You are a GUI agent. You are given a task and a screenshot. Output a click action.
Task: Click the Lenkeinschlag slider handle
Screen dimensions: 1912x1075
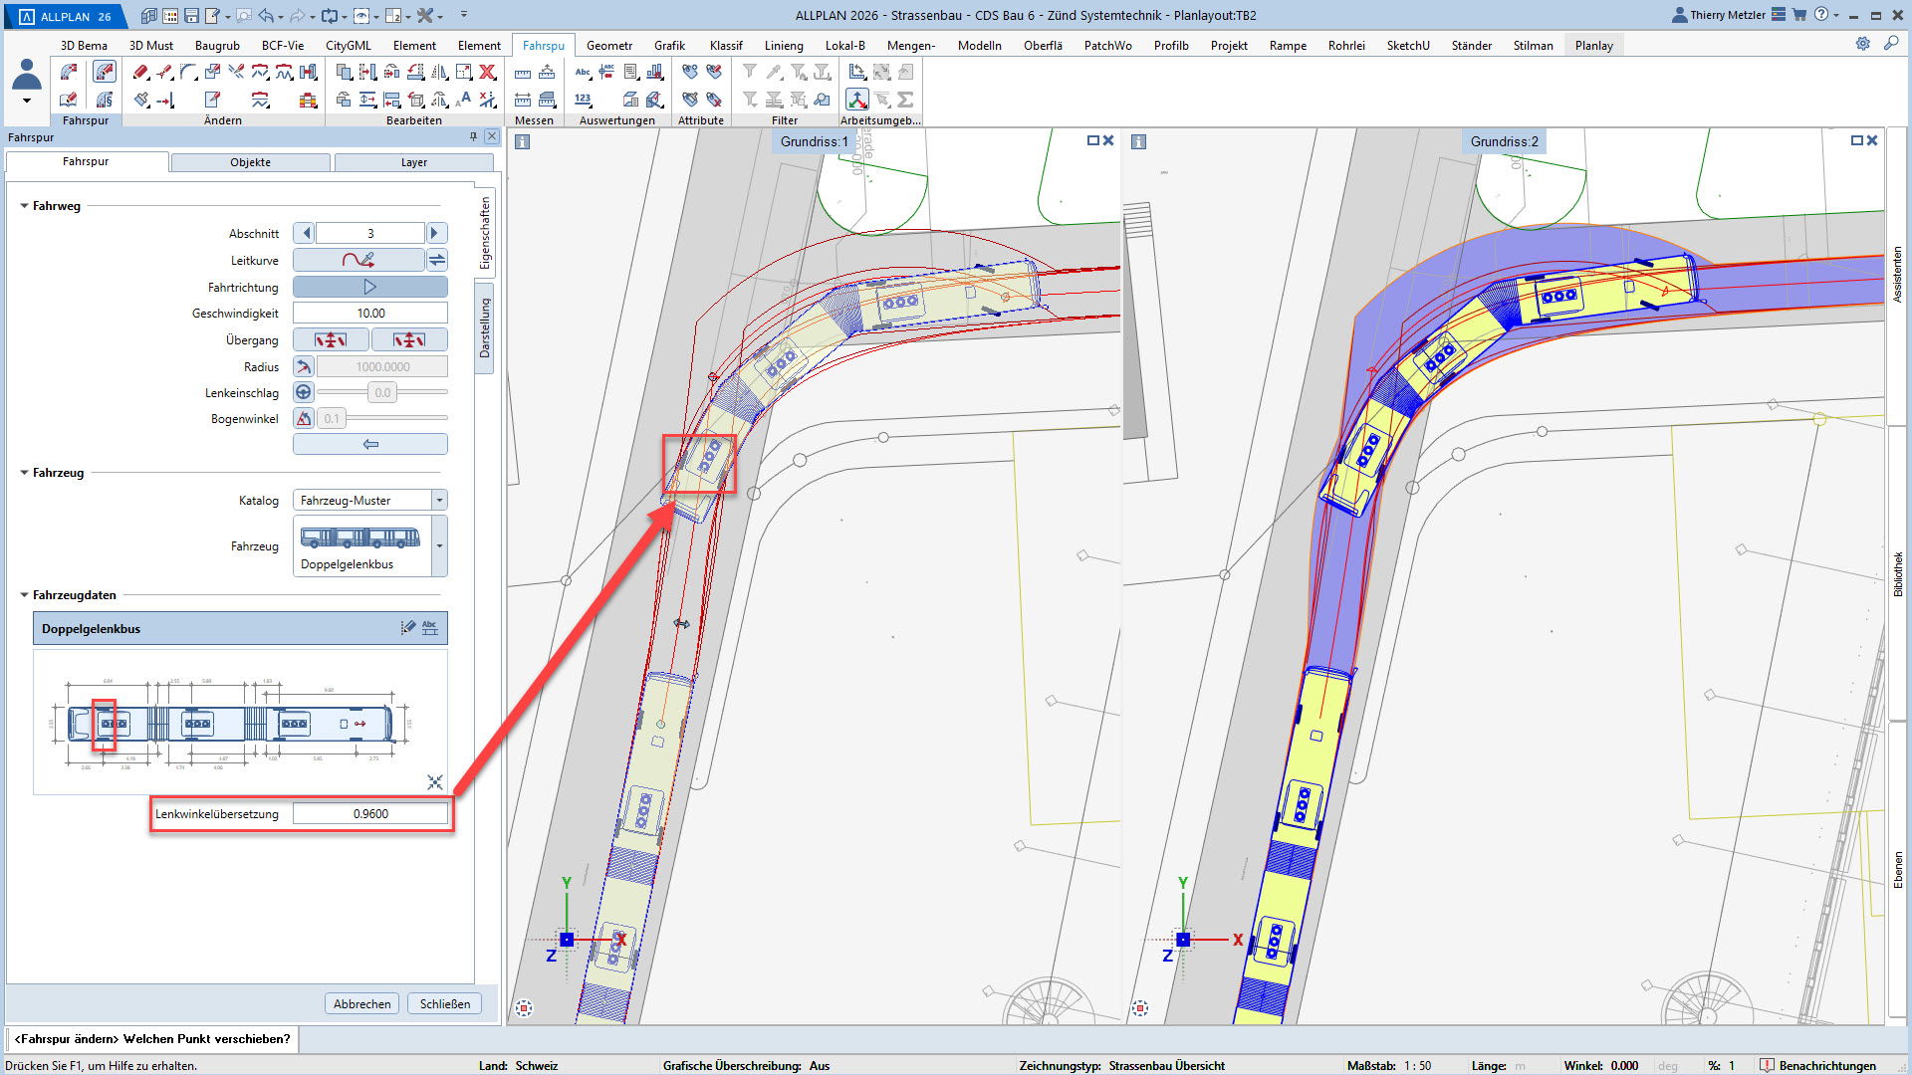[382, 392]
